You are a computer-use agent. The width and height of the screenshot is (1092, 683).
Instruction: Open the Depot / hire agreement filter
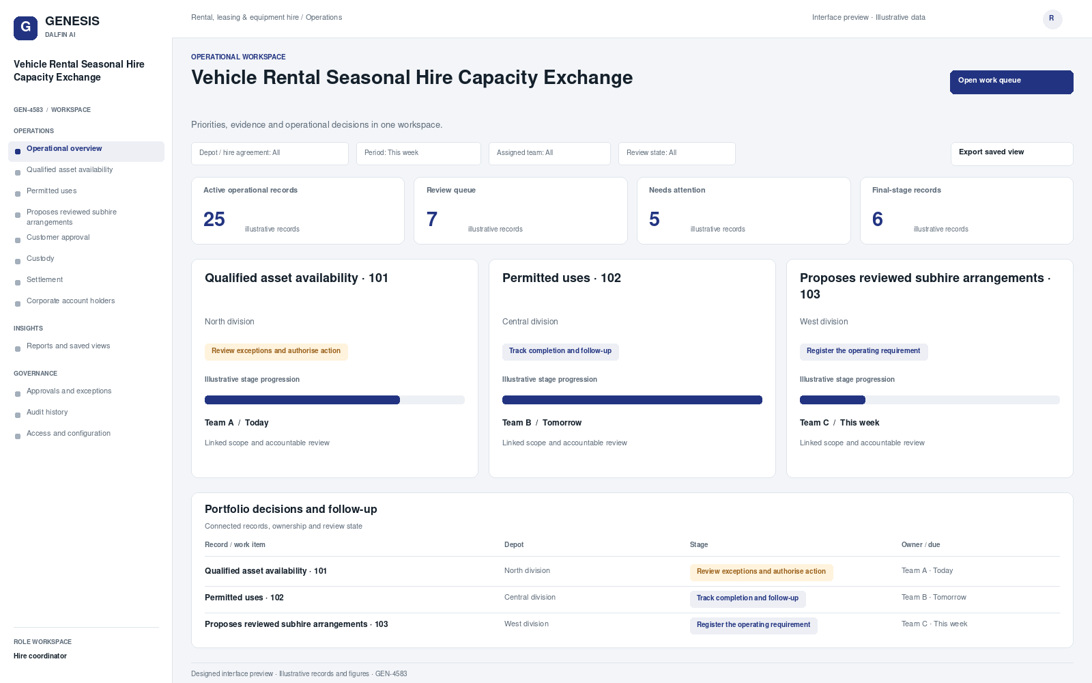[270, 153]
